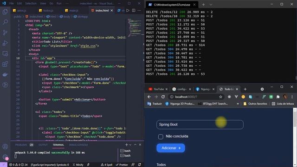Open the VS Code Explorer view

(x=5, y=12)
